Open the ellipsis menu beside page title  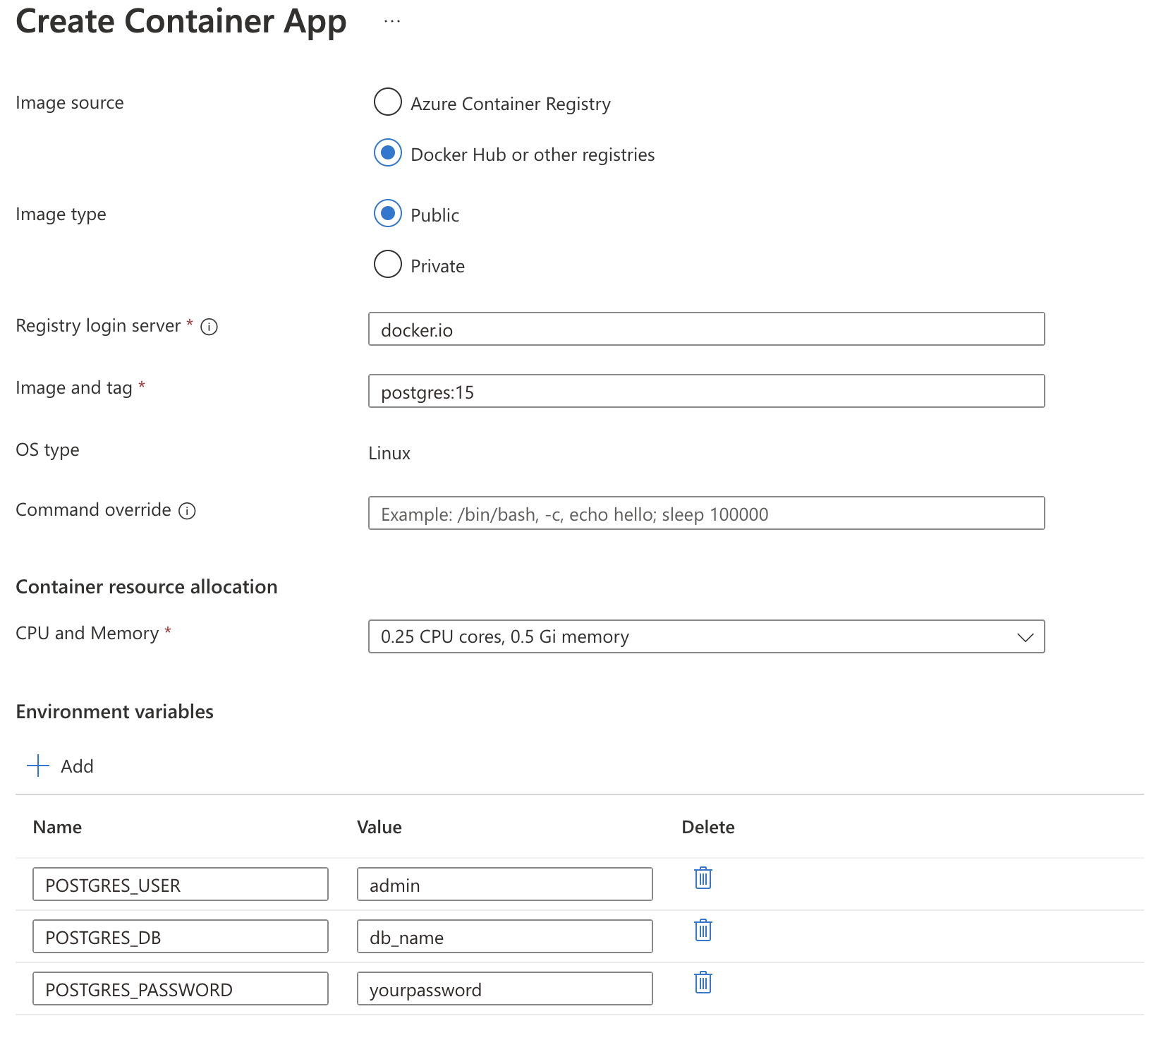pos(392,22)
